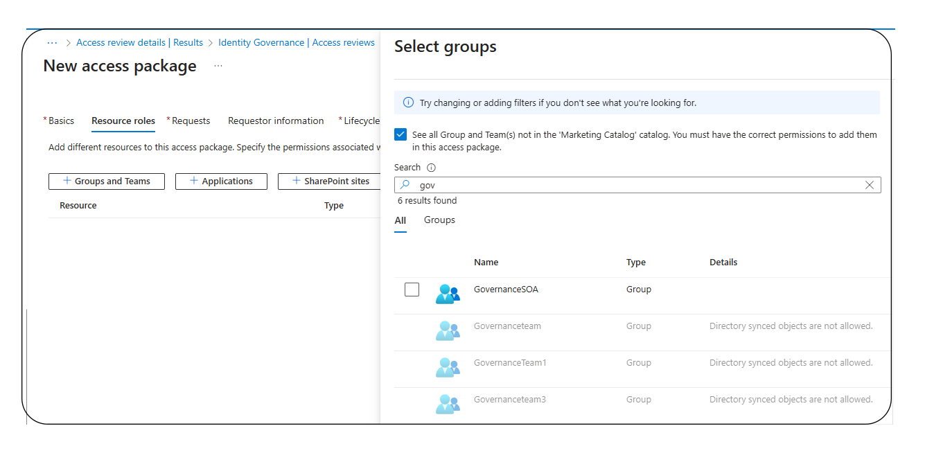925x462 pixels.
Task: Click the Governanceteam3 group icon
Action: 448,404
